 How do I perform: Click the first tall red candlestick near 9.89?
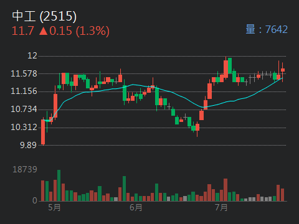click(x=43, y=132)
